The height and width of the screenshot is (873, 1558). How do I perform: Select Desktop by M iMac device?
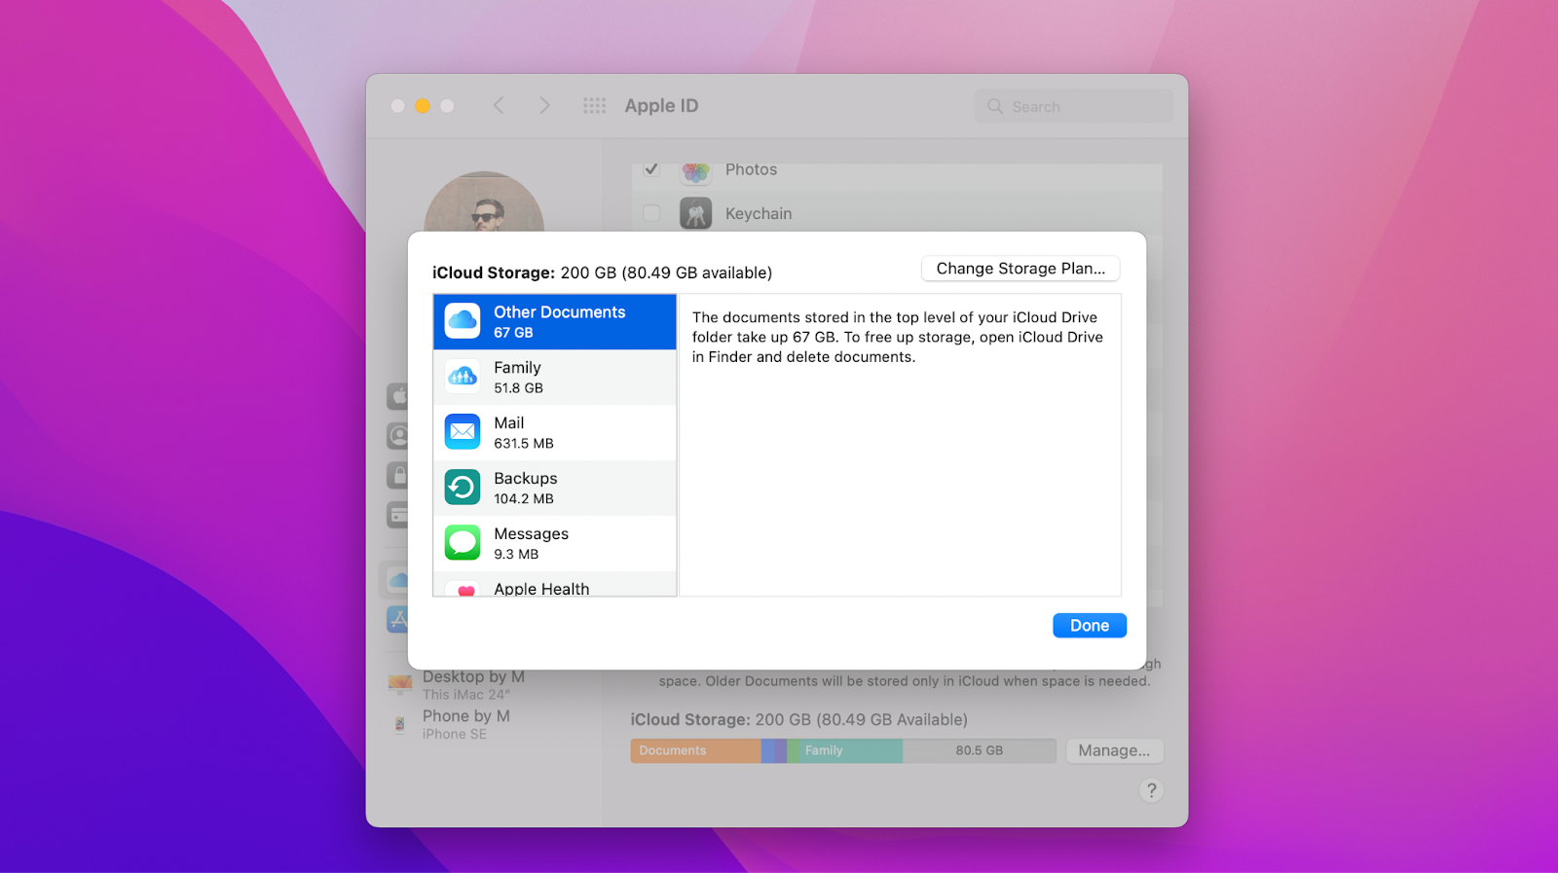[x=473, y=684]
